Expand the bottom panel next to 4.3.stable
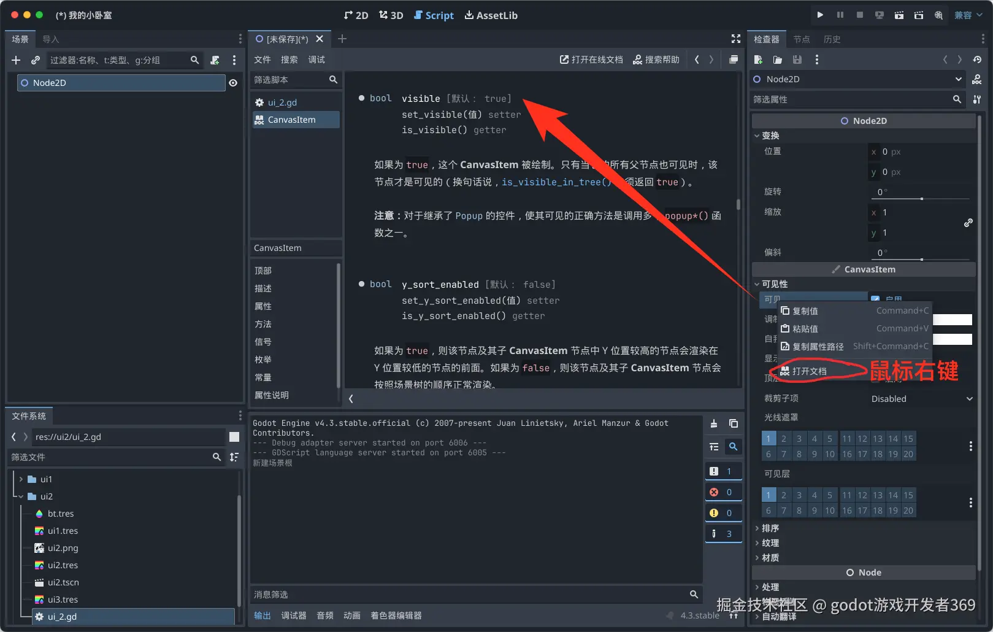The height and width of the screenshot is (632, 993). point(734,615)
